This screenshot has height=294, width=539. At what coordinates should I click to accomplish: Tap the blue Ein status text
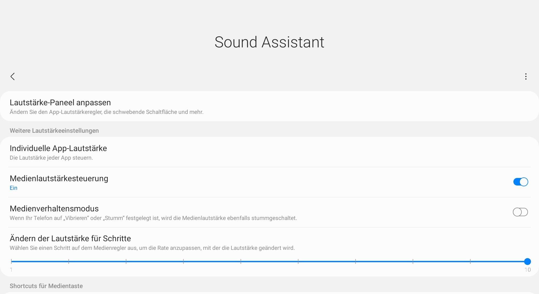13,188
